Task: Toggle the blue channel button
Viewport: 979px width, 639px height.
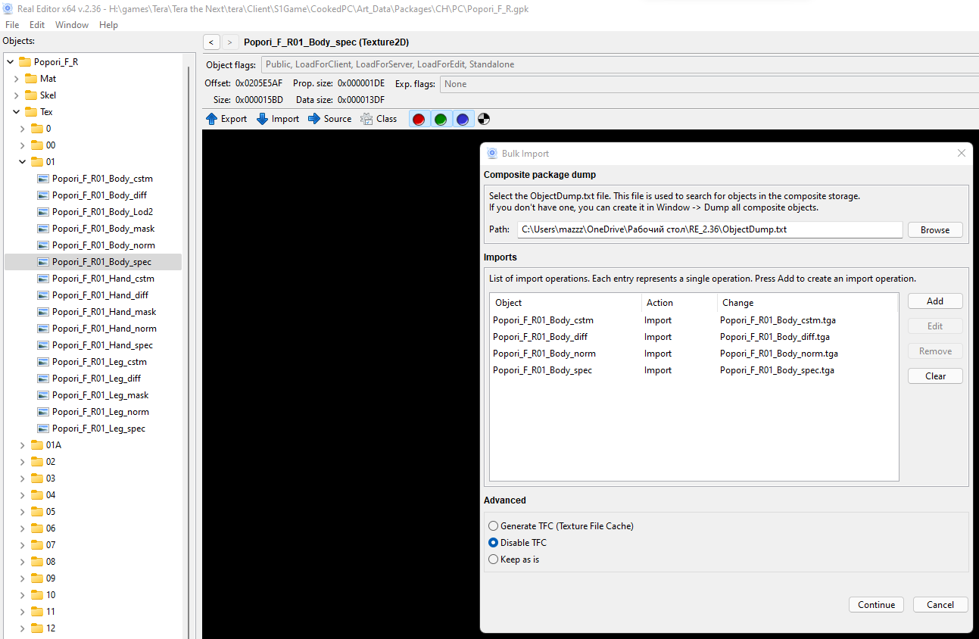Action: (462, 119)
